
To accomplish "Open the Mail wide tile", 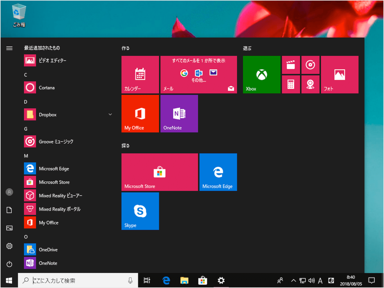I will (199, 74).
